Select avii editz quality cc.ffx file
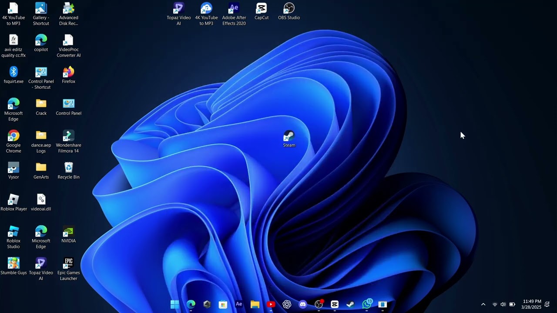Image resolution: width=557 pixels, height=313 pixels. [x=13, y=46]
